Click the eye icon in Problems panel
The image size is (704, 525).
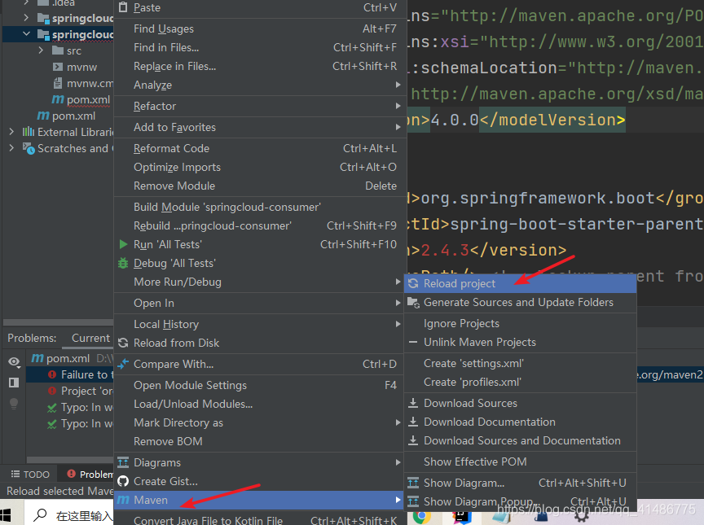coord(15,362)
